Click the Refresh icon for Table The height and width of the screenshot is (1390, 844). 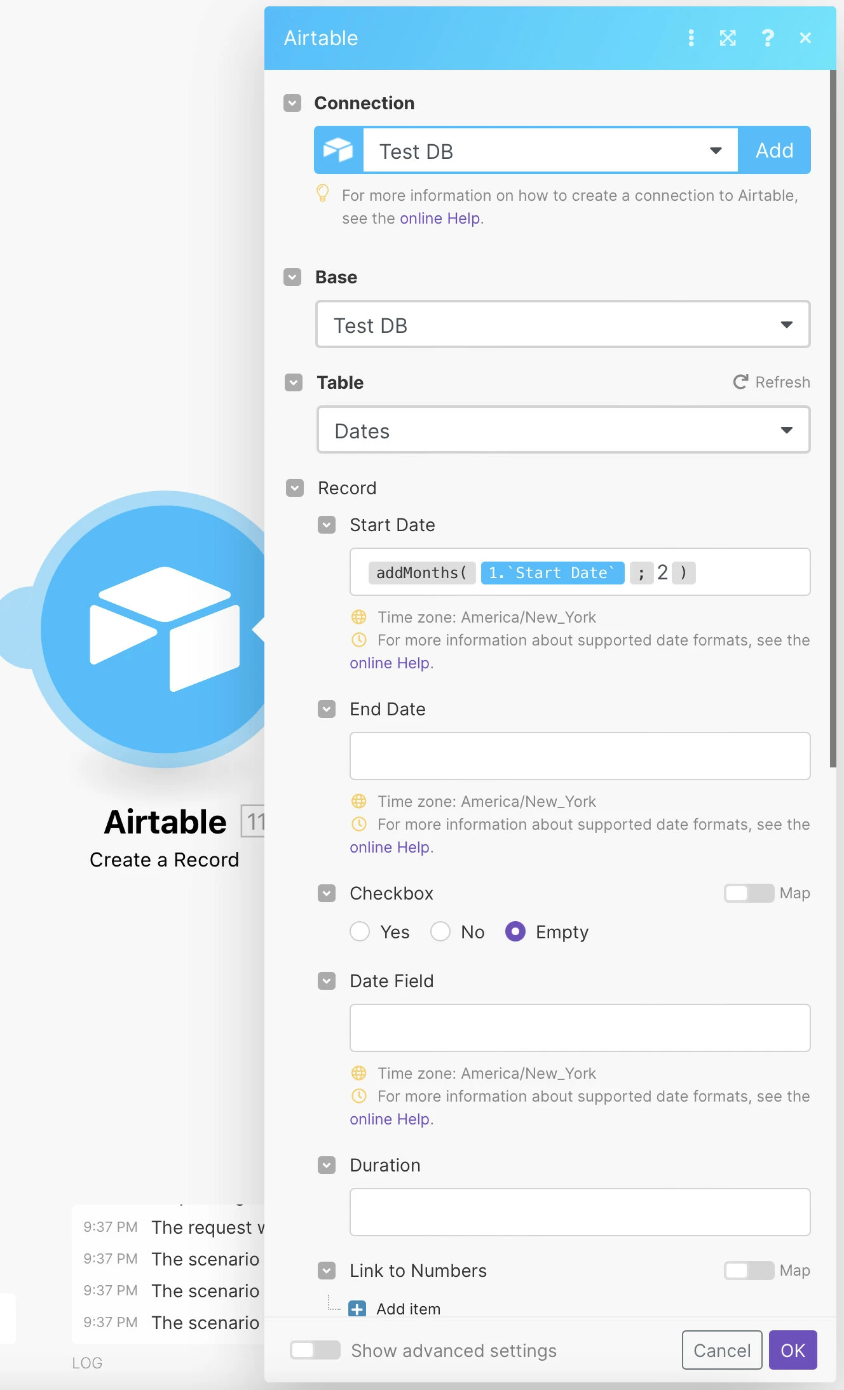coord(740,382)
